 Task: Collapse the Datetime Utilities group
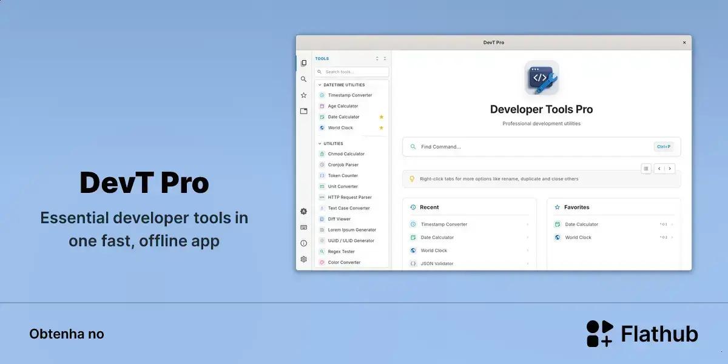(320, 85)
